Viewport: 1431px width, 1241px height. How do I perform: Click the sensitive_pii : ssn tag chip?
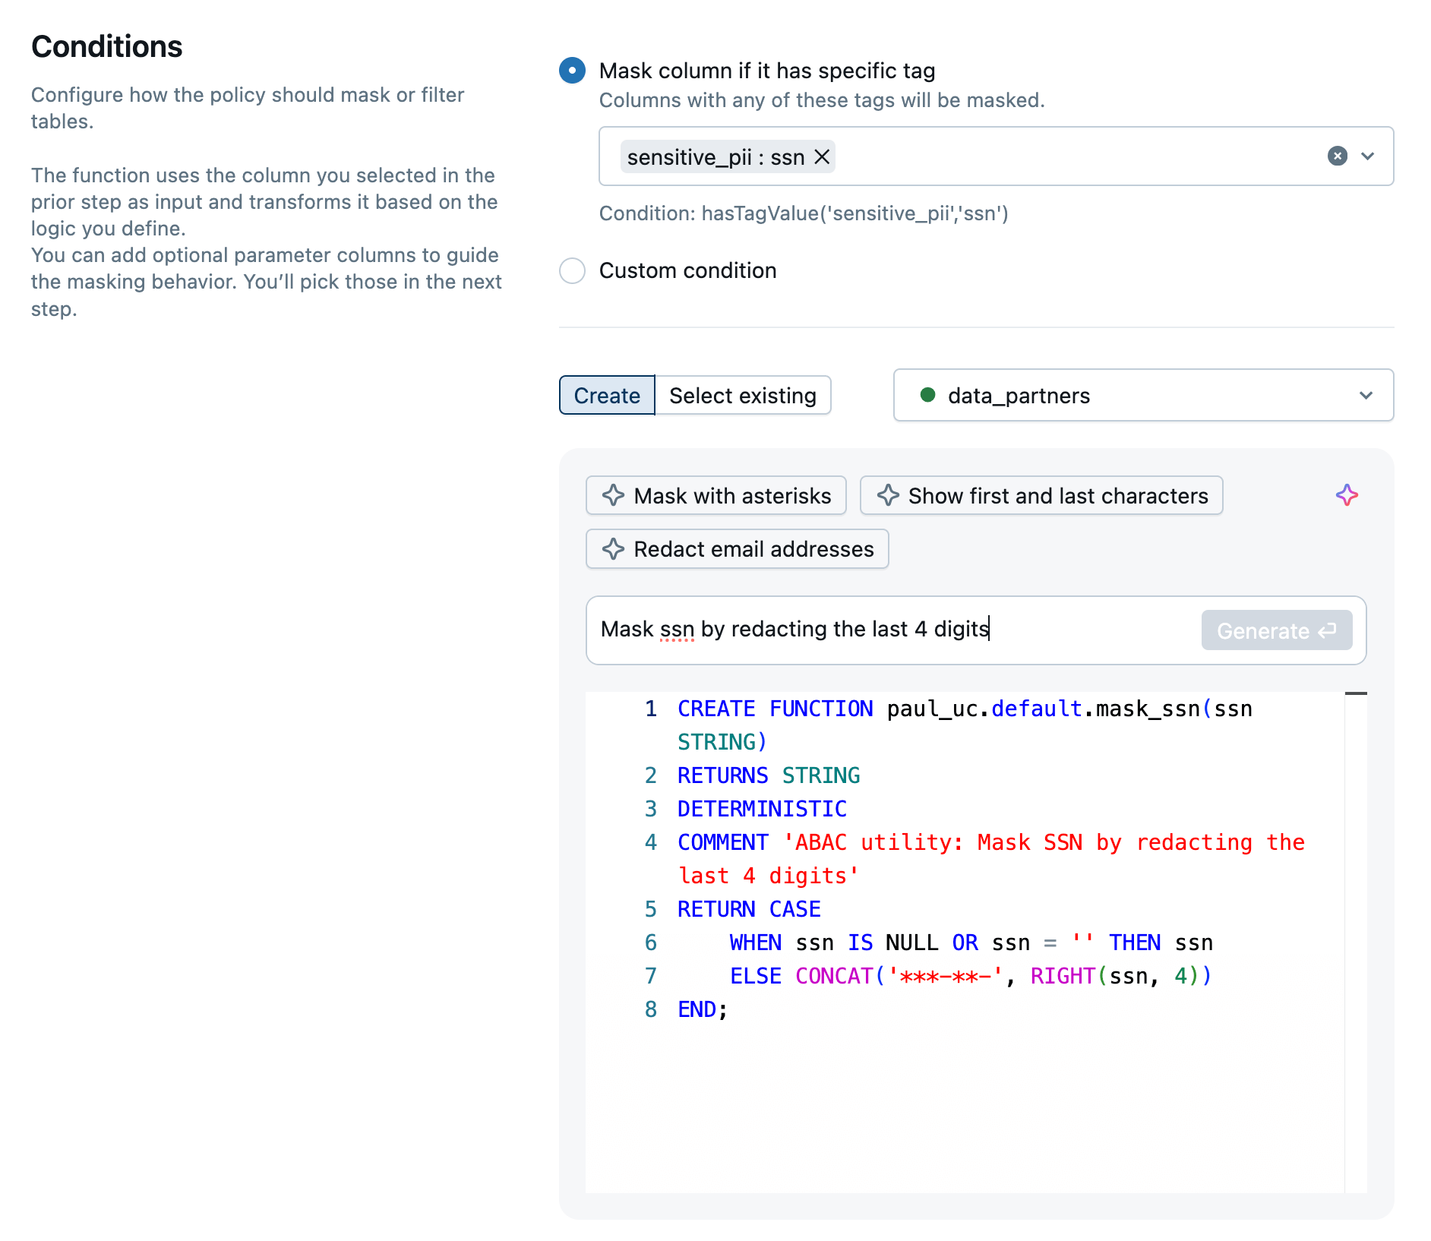(x=714, y=157)
